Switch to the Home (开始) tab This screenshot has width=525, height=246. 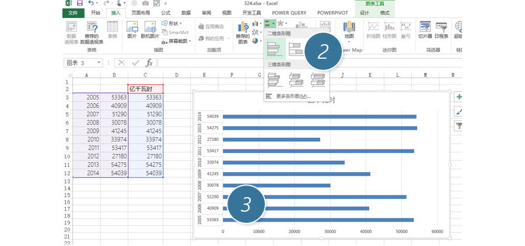pyautogui.click(x=96, y=13)
